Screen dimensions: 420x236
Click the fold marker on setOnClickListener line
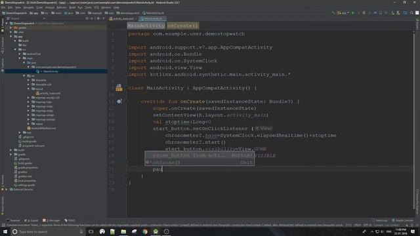click(126, 128)
